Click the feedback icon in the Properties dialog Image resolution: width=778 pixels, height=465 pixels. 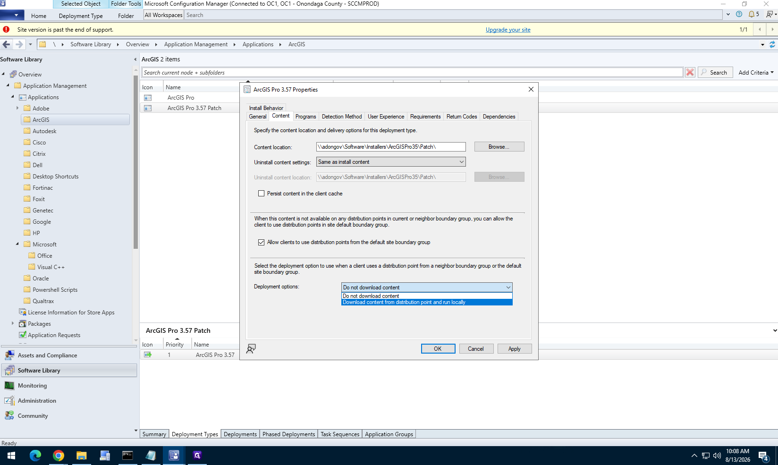coord(251,348)
